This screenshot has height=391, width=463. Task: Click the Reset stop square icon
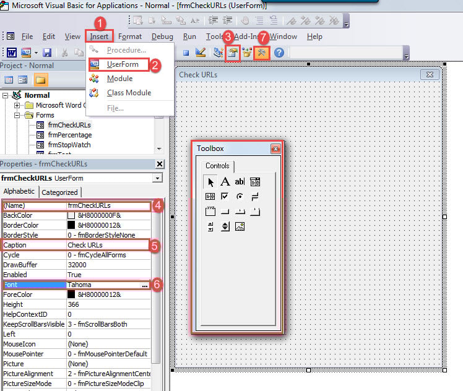coord(186,53)
